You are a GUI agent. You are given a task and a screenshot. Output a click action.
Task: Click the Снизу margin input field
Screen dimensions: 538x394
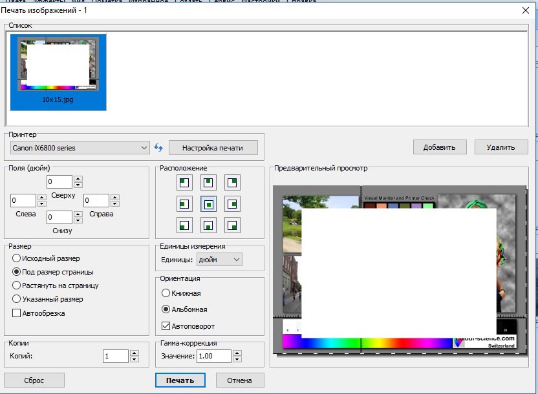point(59,217)
